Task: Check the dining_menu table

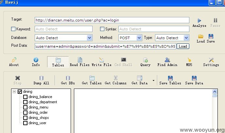Action: tap(25, 107)
